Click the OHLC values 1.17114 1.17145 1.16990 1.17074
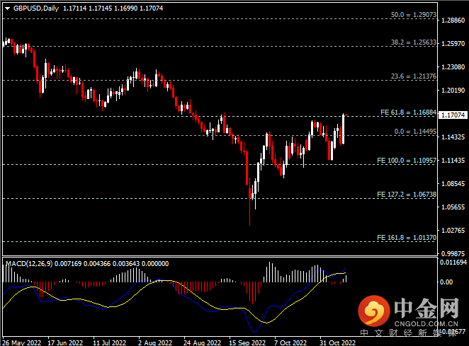Viewport: 469px width, 346px height. click(113, 8)
